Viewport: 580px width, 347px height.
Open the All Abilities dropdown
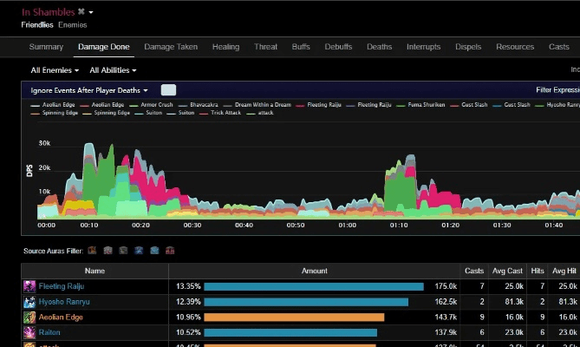point(113,70)
